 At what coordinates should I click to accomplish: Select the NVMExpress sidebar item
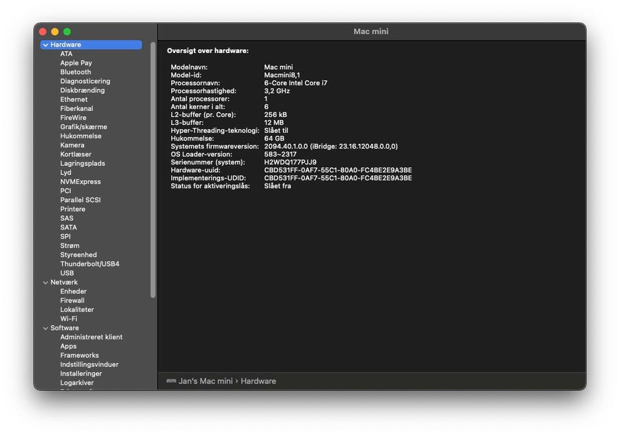(x=80, y=182)
